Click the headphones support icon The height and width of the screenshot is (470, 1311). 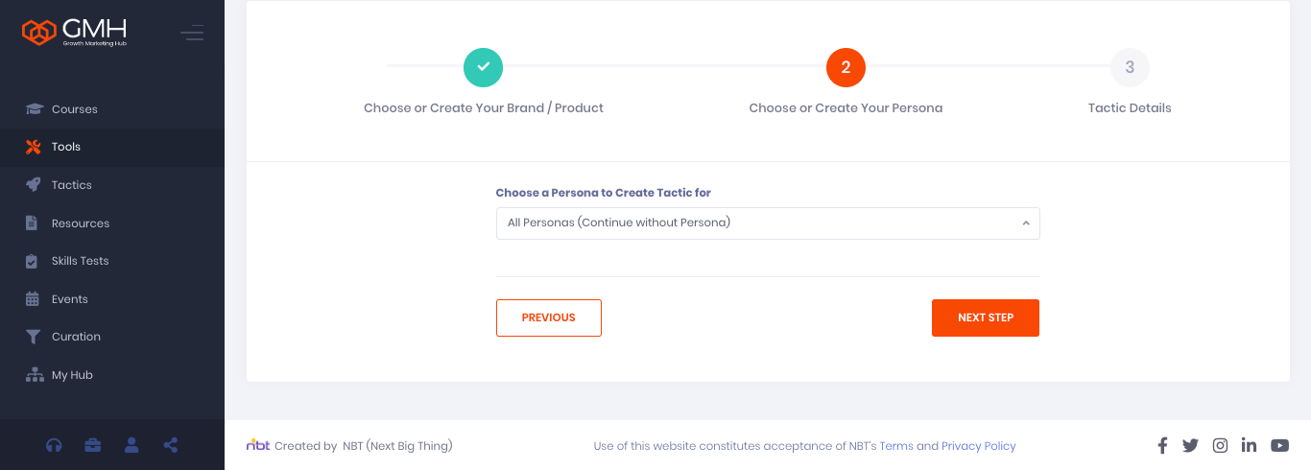(x=55, y=445)
